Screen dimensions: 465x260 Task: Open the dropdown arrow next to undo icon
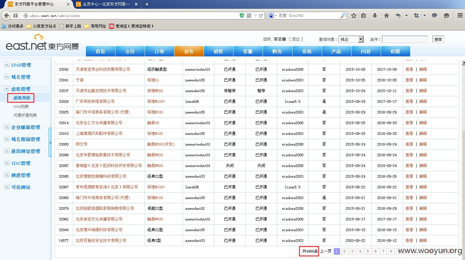(x=406, y=16)
